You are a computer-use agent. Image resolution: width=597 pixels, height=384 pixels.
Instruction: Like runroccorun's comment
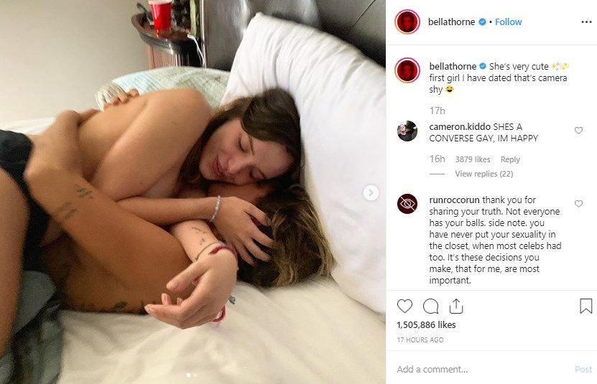click(x=578, y=204)
